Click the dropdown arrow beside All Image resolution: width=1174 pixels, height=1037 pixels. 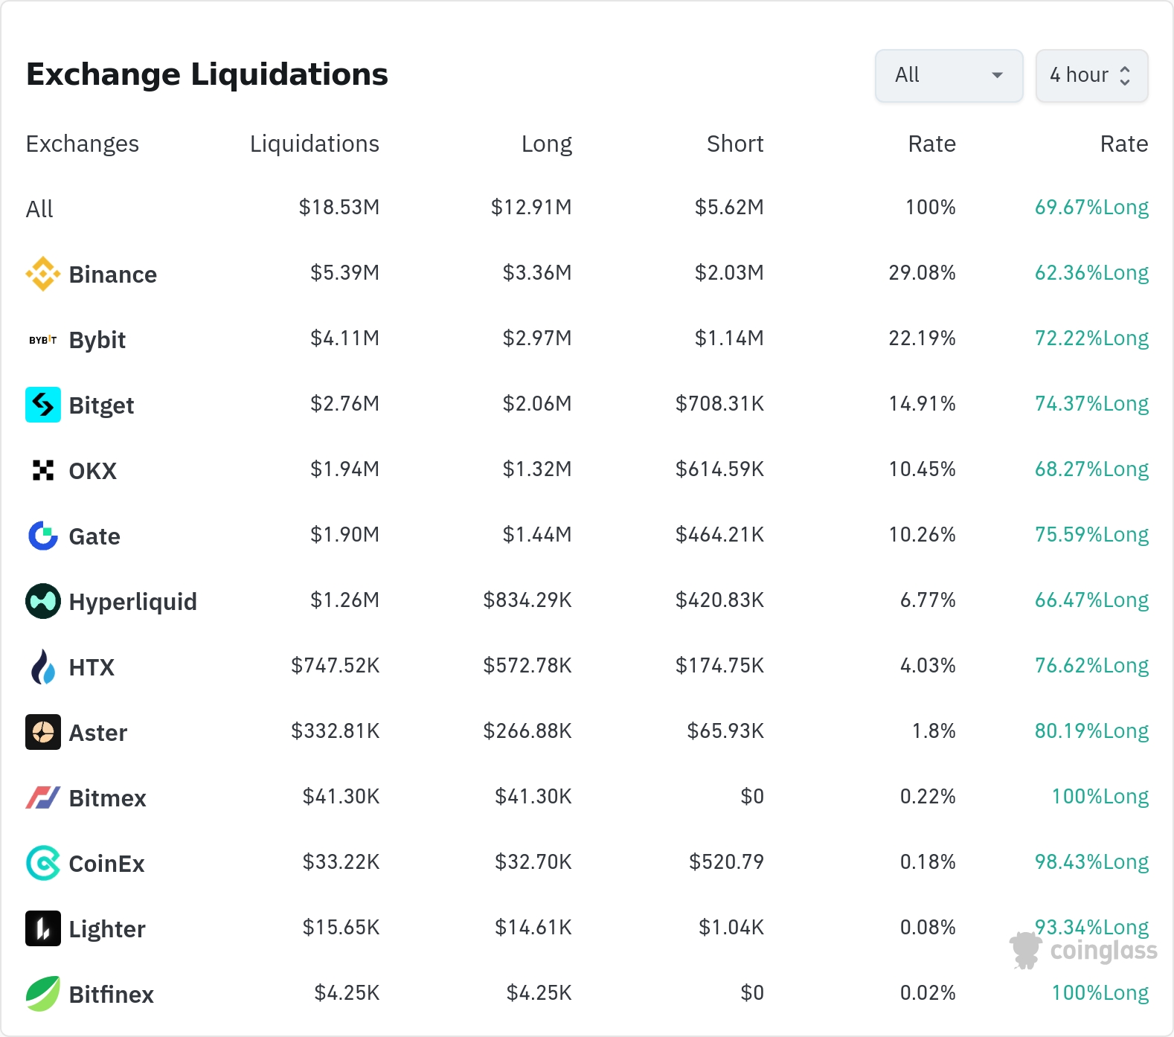click(x=997, y=75)
